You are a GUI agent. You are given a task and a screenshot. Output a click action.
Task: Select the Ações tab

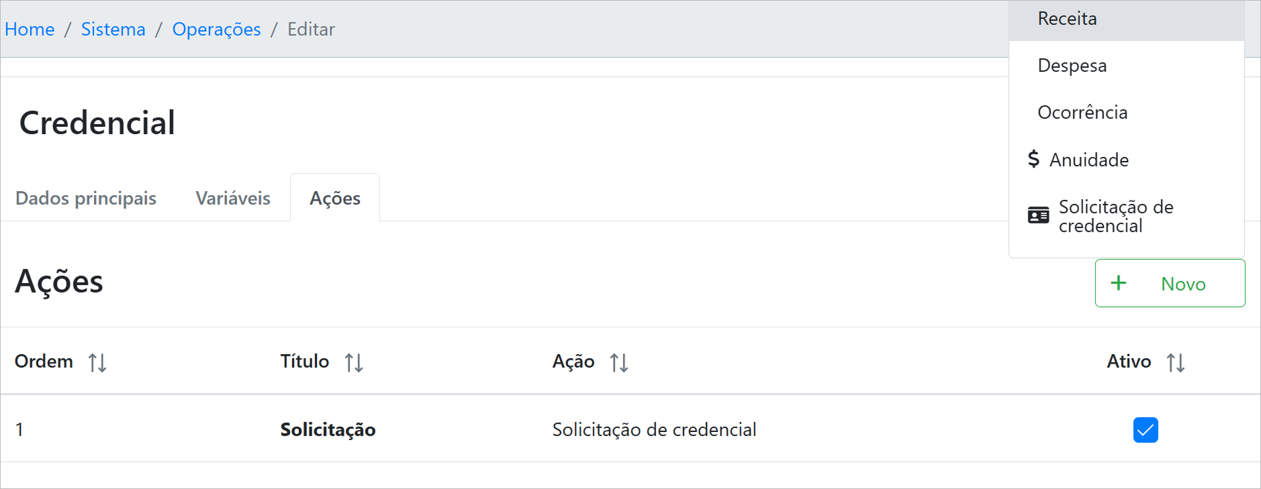point(335,199)
